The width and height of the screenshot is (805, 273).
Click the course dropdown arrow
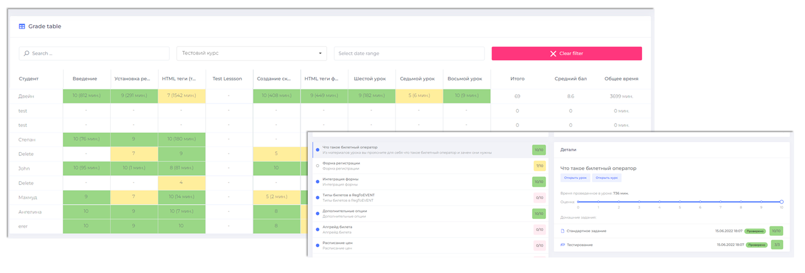[x=320, y=53]
